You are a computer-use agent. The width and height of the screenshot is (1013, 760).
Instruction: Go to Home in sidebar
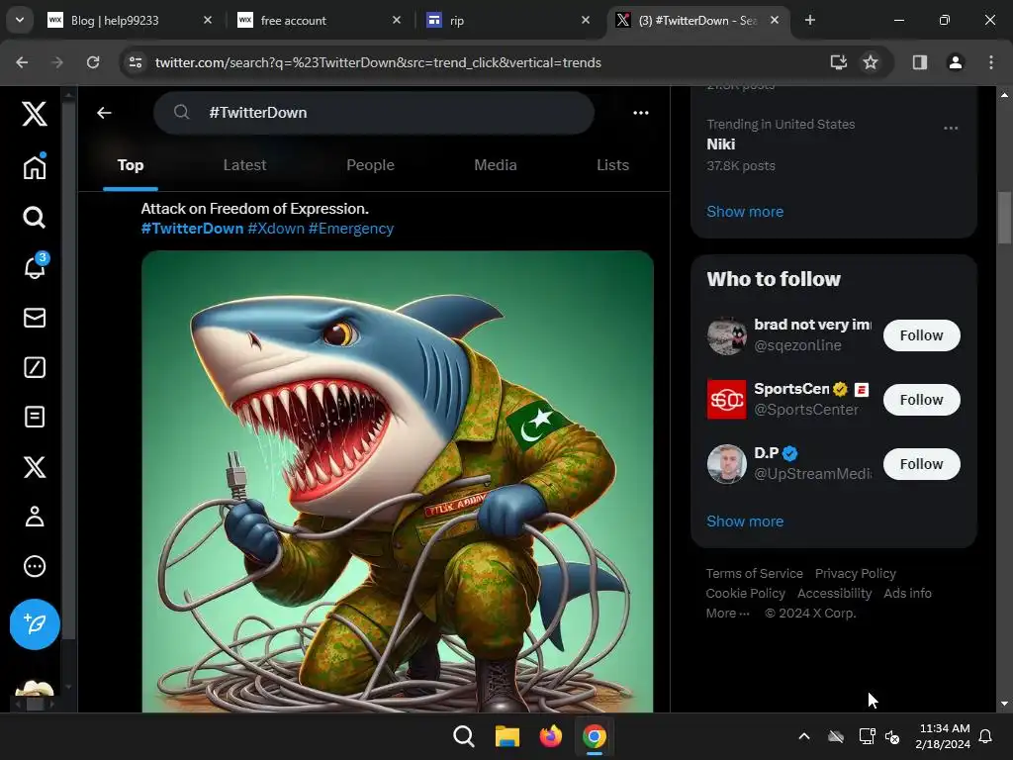[x=35, y=166]
